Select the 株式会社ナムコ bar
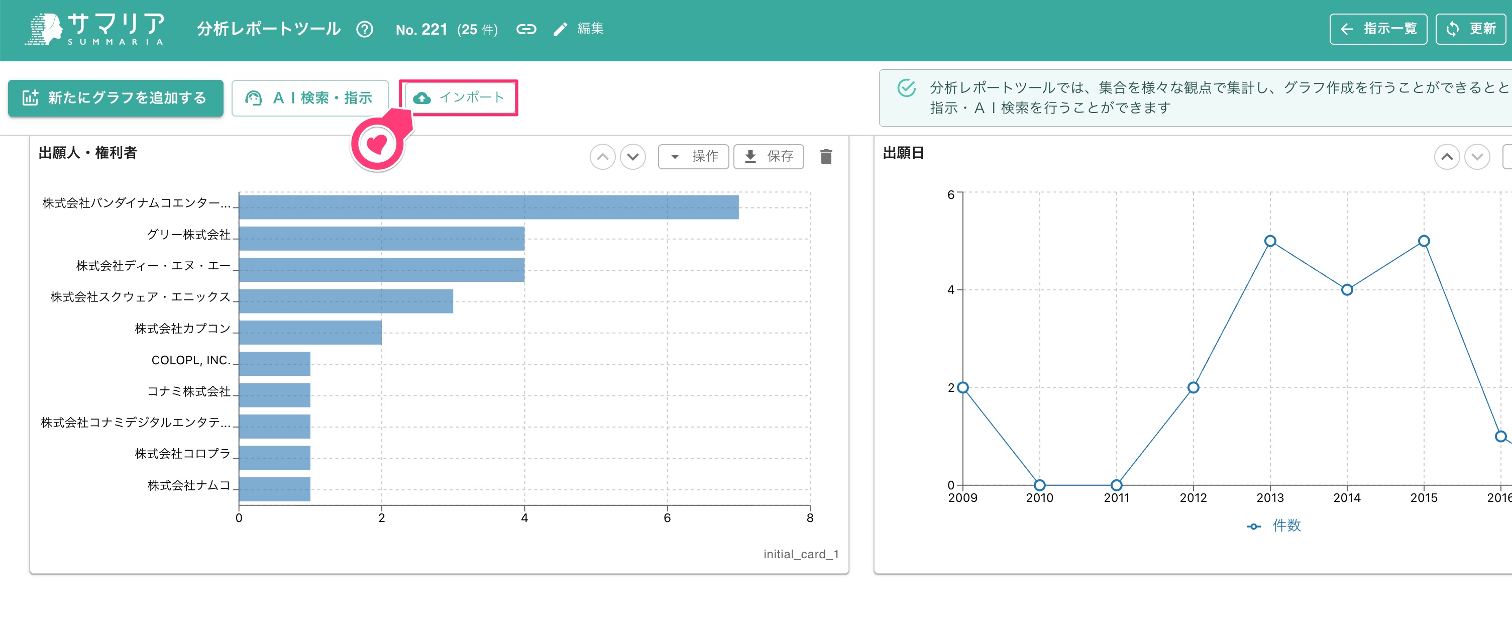This screenshot has height=622, width=1512. 275,489
